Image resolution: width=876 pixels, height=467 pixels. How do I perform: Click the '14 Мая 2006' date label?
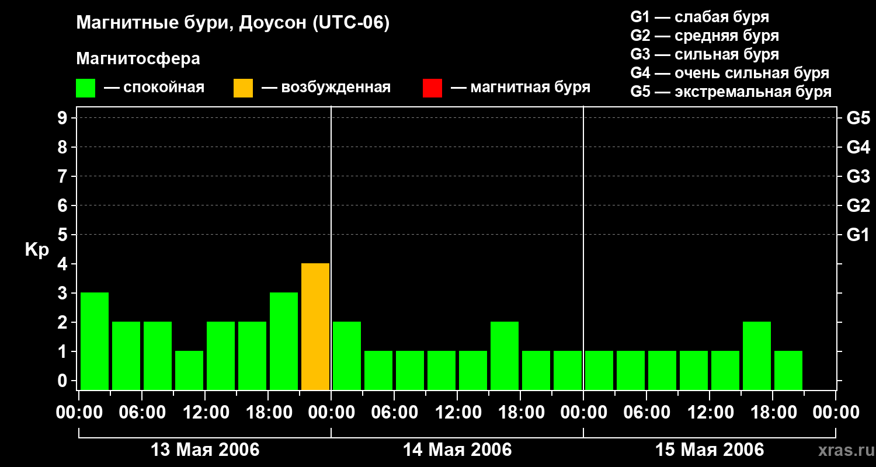[457, 450]
